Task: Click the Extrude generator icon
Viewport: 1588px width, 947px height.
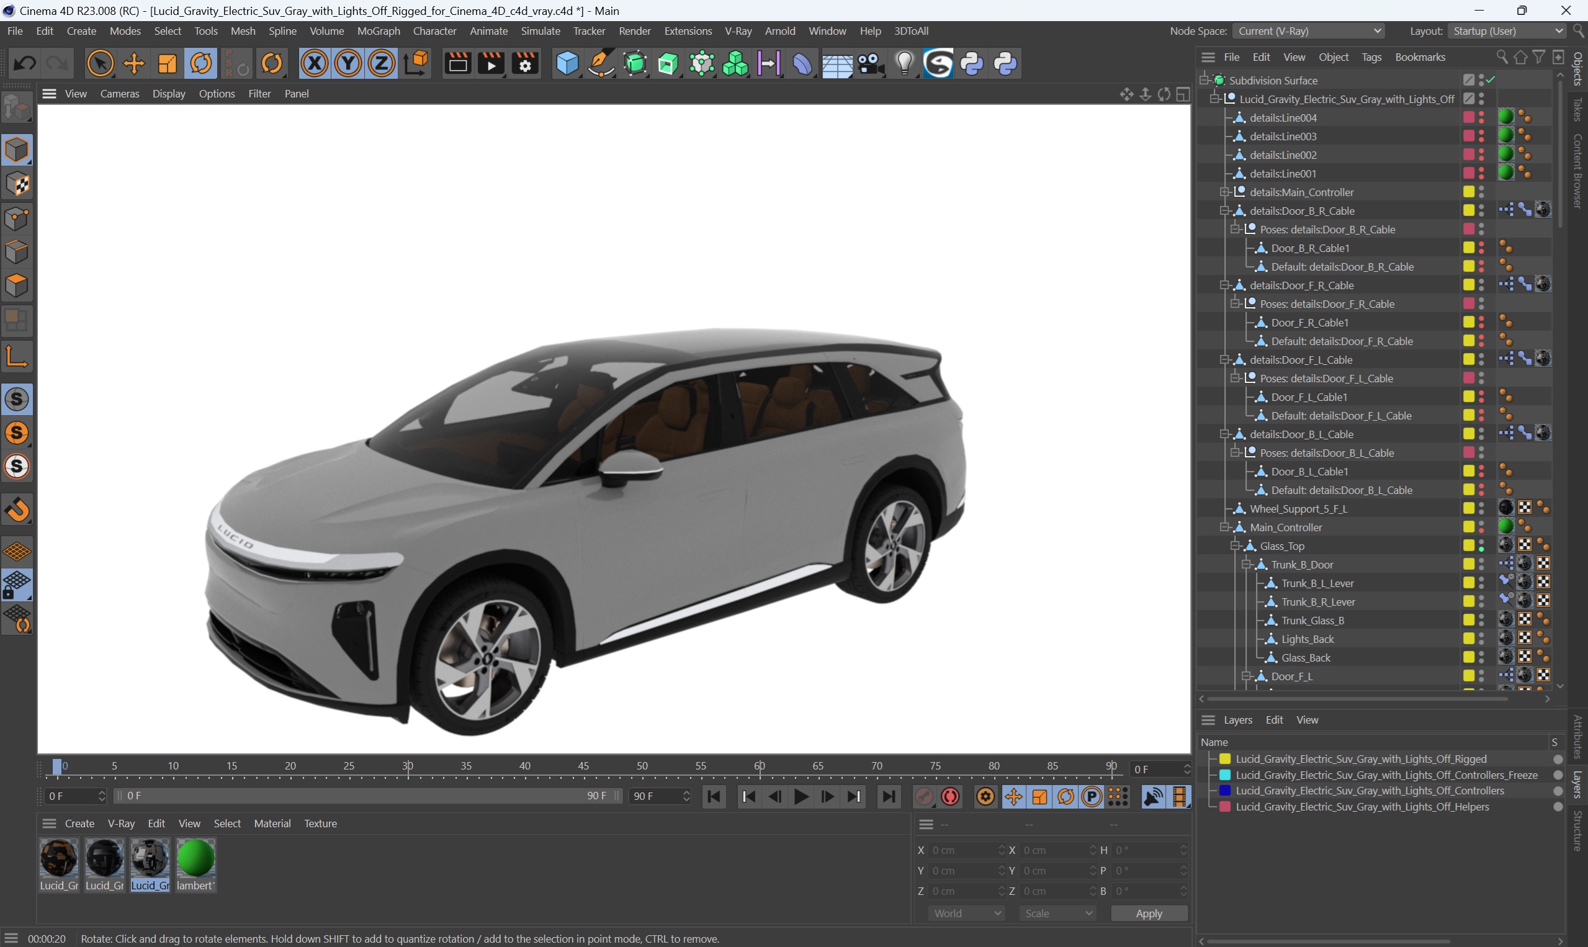Action: (668, 63)
